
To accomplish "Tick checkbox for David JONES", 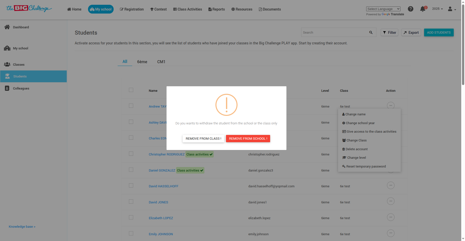I will (x=131, y=201).
